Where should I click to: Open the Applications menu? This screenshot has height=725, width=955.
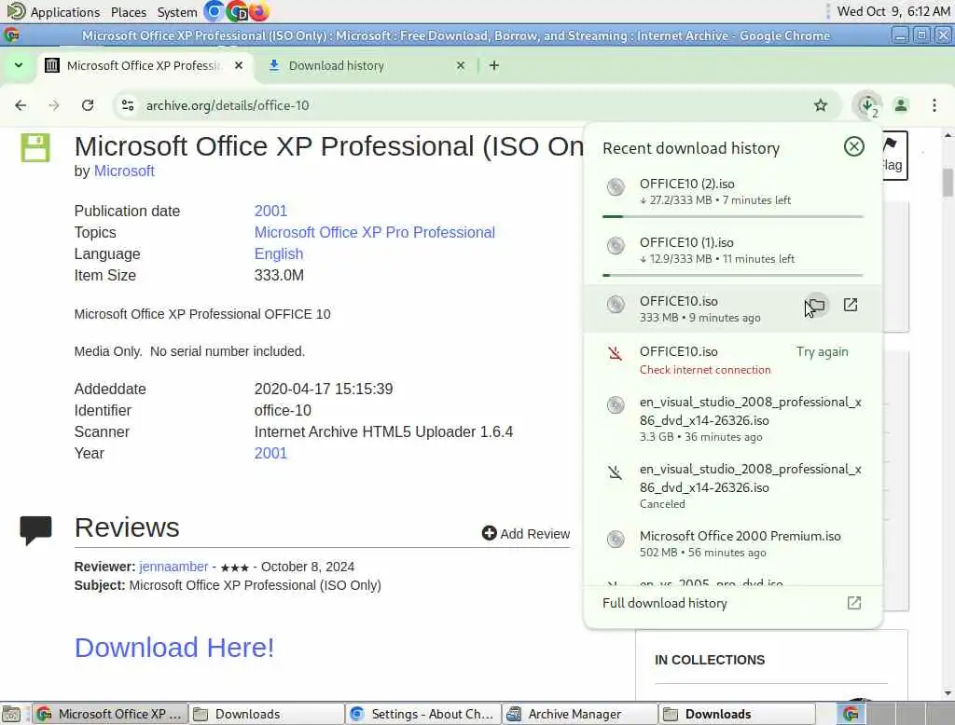(53, 11)
